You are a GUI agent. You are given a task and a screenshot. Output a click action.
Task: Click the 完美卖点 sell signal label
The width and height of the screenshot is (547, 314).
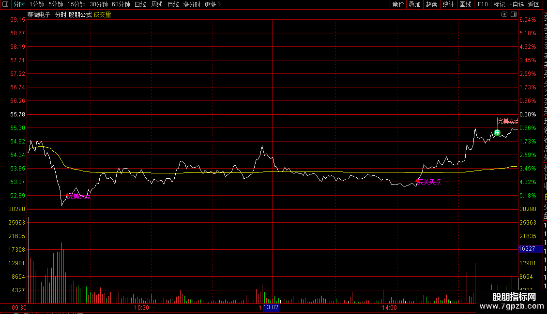tap(508, 121)
